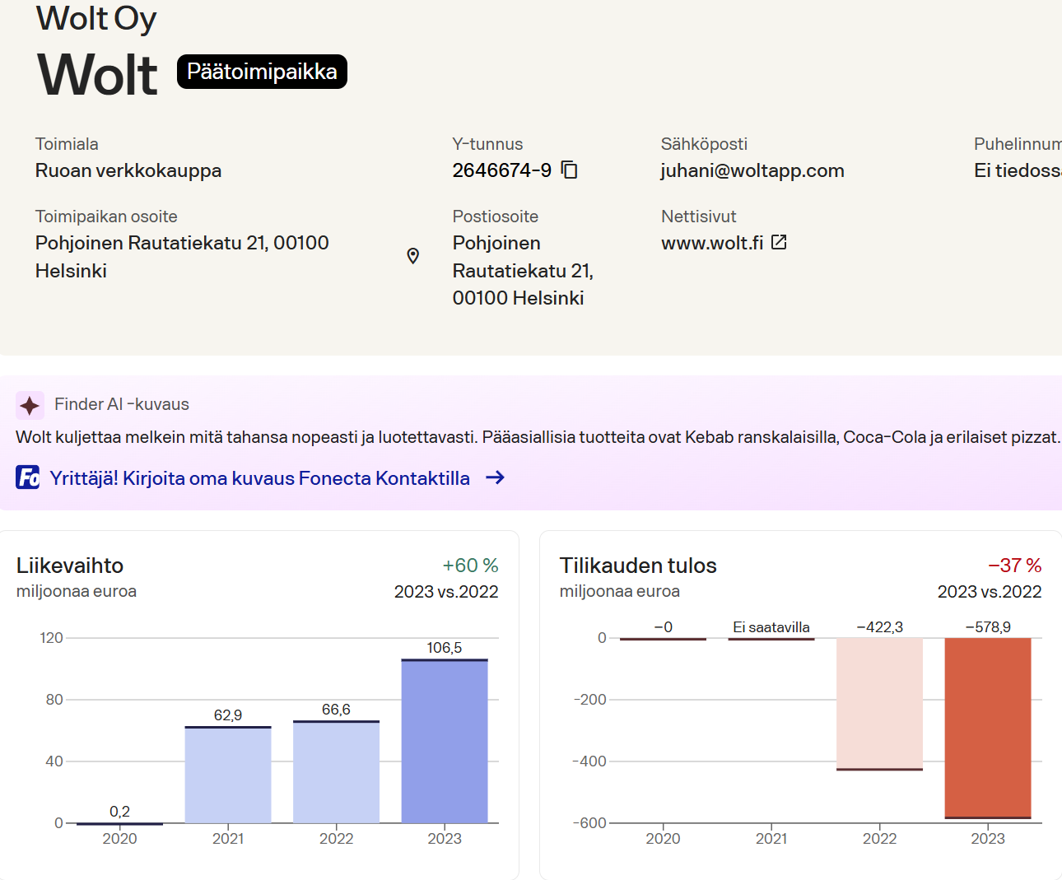Click the 'Liikevaihto' chart title
The width and height of the screenshot is (1062, 880).
pos(70,566)
